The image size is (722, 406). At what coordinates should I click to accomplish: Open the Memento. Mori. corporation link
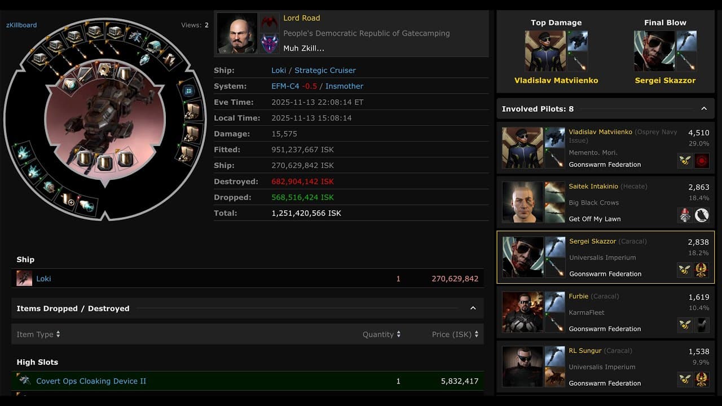tap(593, 153)
